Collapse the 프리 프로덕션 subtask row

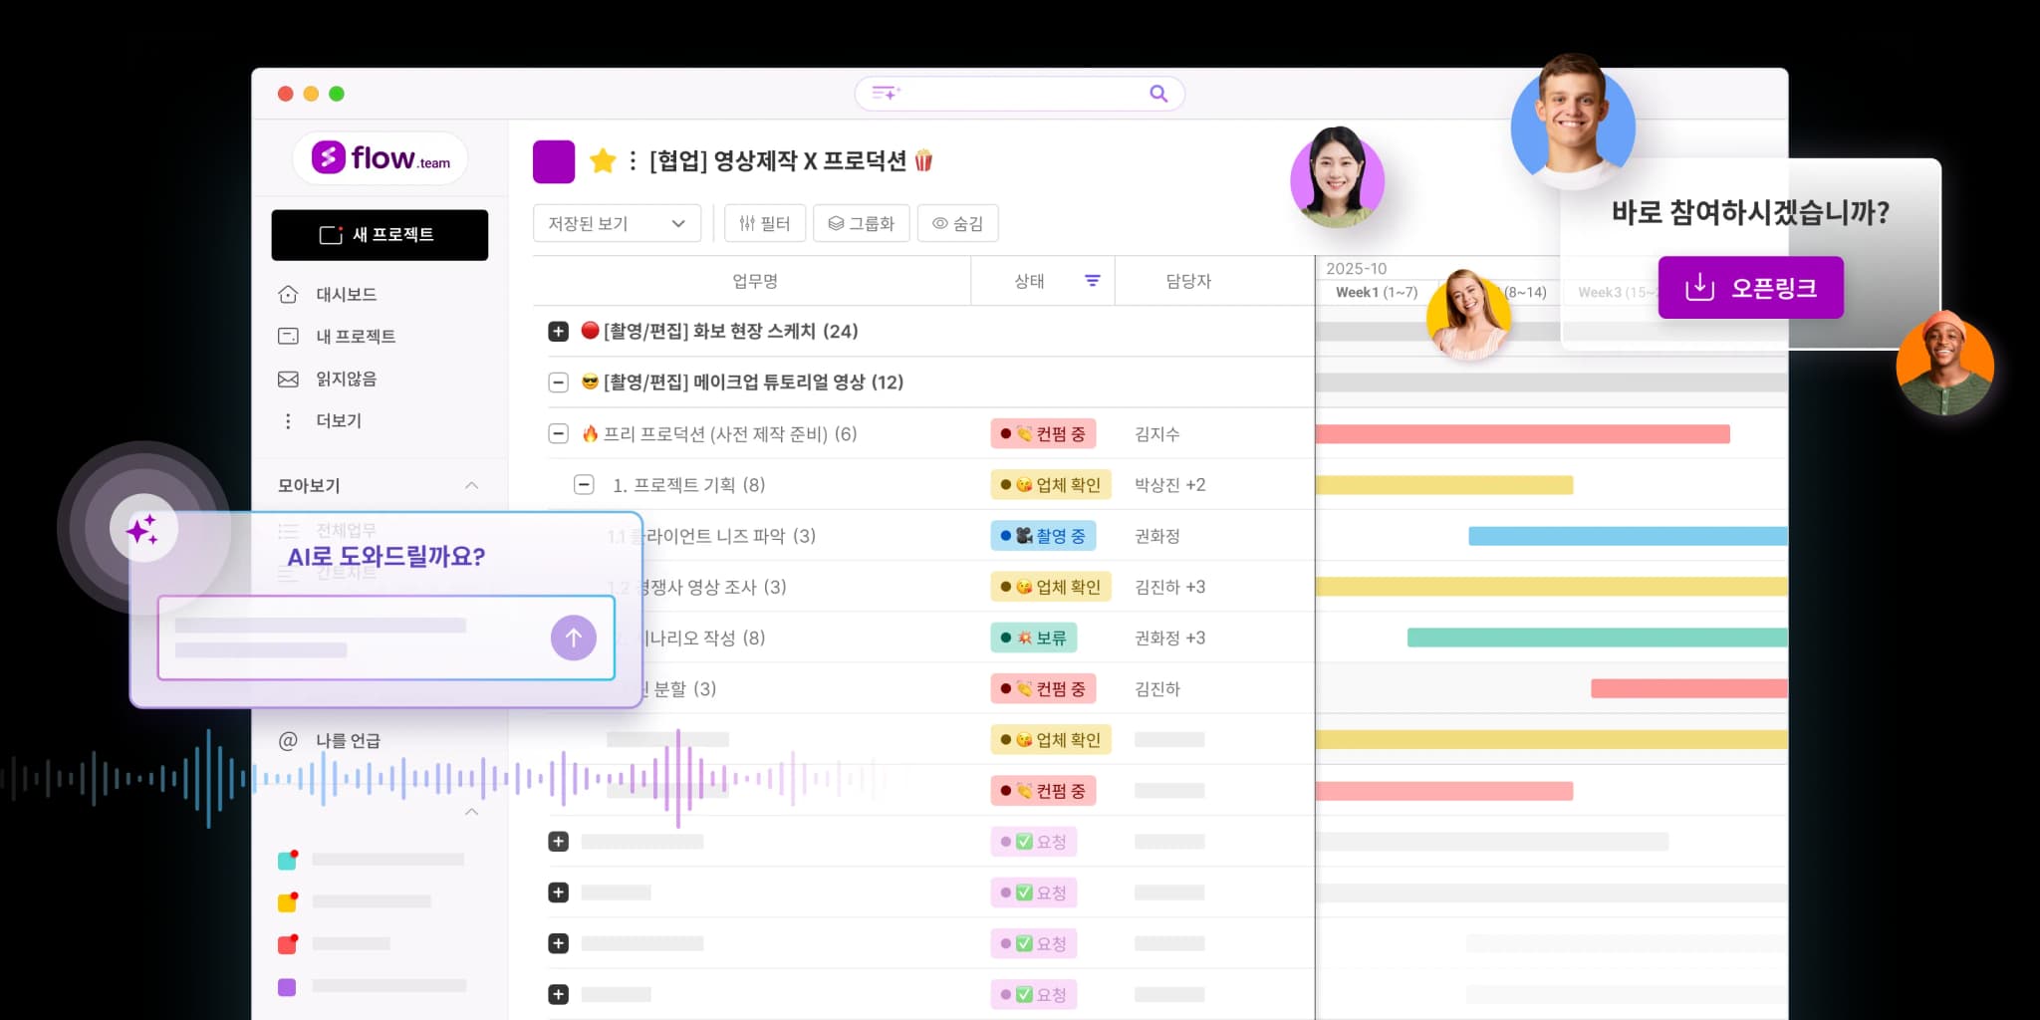coord(559,434)
